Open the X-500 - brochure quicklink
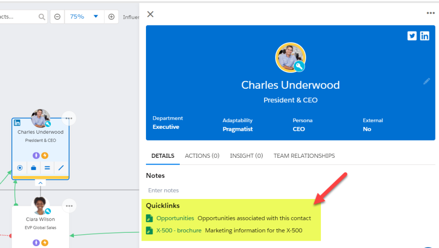Image resolution: width=439 pixels, height=248 pixels. tap(179, 230)
